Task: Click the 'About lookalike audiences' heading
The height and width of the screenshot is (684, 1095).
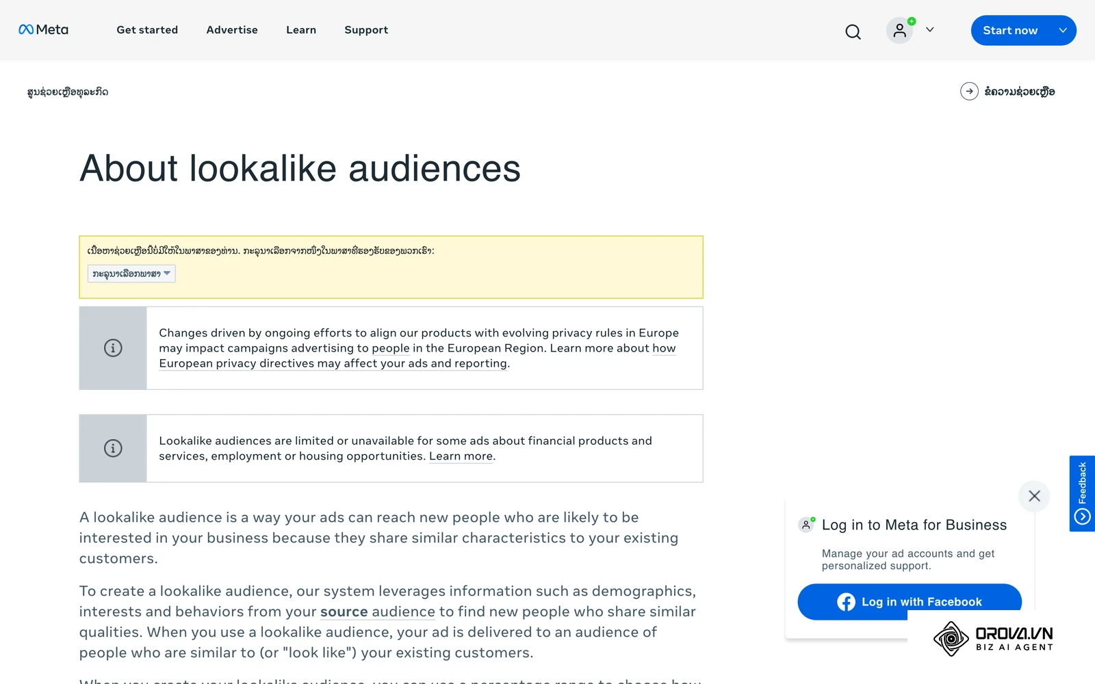Action: point(300,168)
